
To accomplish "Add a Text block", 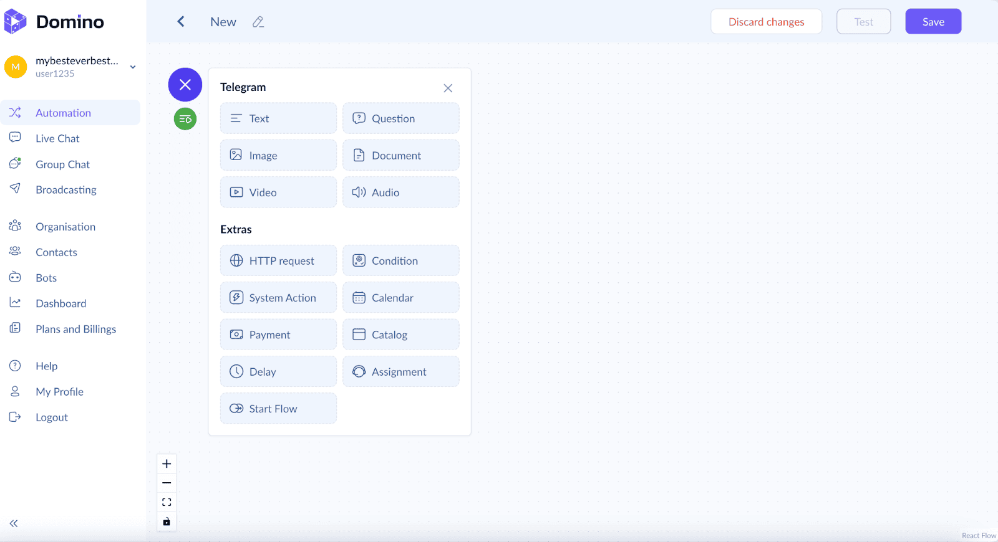I will pos(278,118).
